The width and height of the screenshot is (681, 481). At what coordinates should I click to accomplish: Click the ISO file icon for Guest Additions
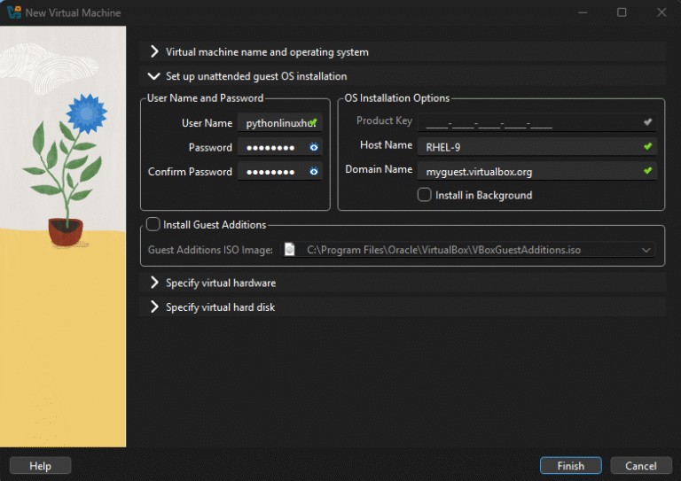tap(289, 251)
